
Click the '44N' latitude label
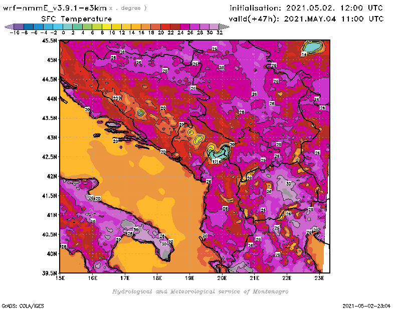tap(52, 98)
